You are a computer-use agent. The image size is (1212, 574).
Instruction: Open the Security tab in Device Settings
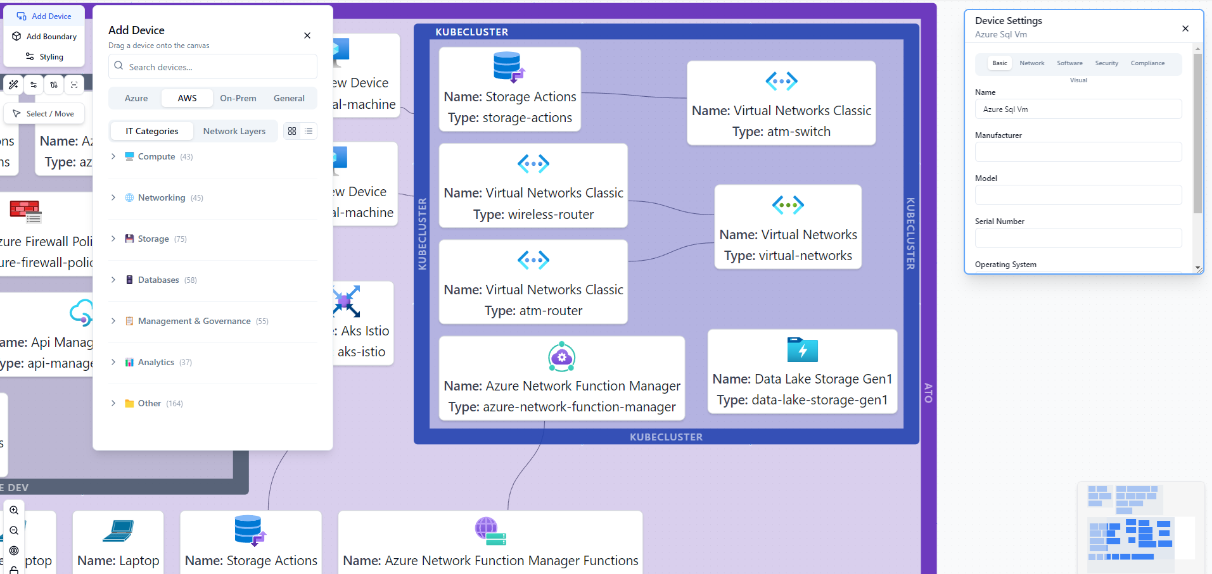tap(1107, 63)
